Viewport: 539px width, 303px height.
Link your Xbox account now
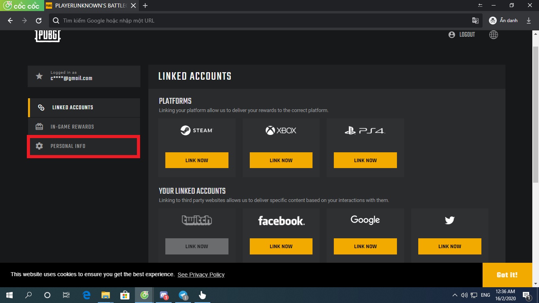[281, 161]
